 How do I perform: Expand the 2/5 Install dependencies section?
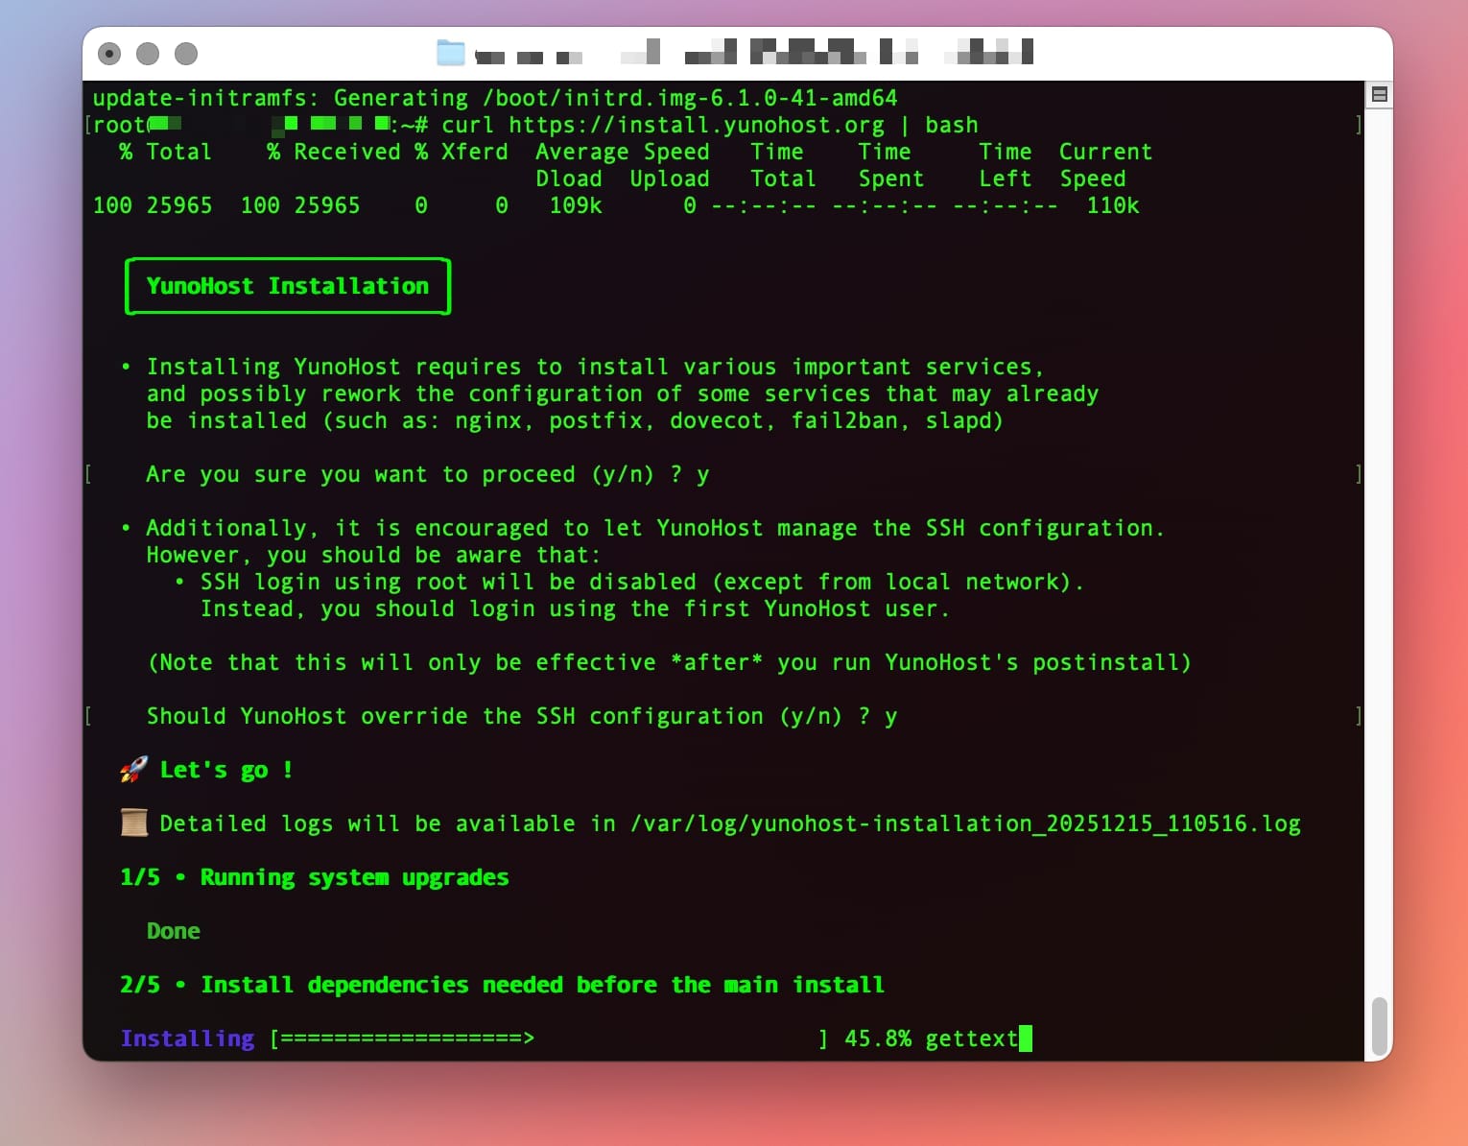tap(503, 984)
